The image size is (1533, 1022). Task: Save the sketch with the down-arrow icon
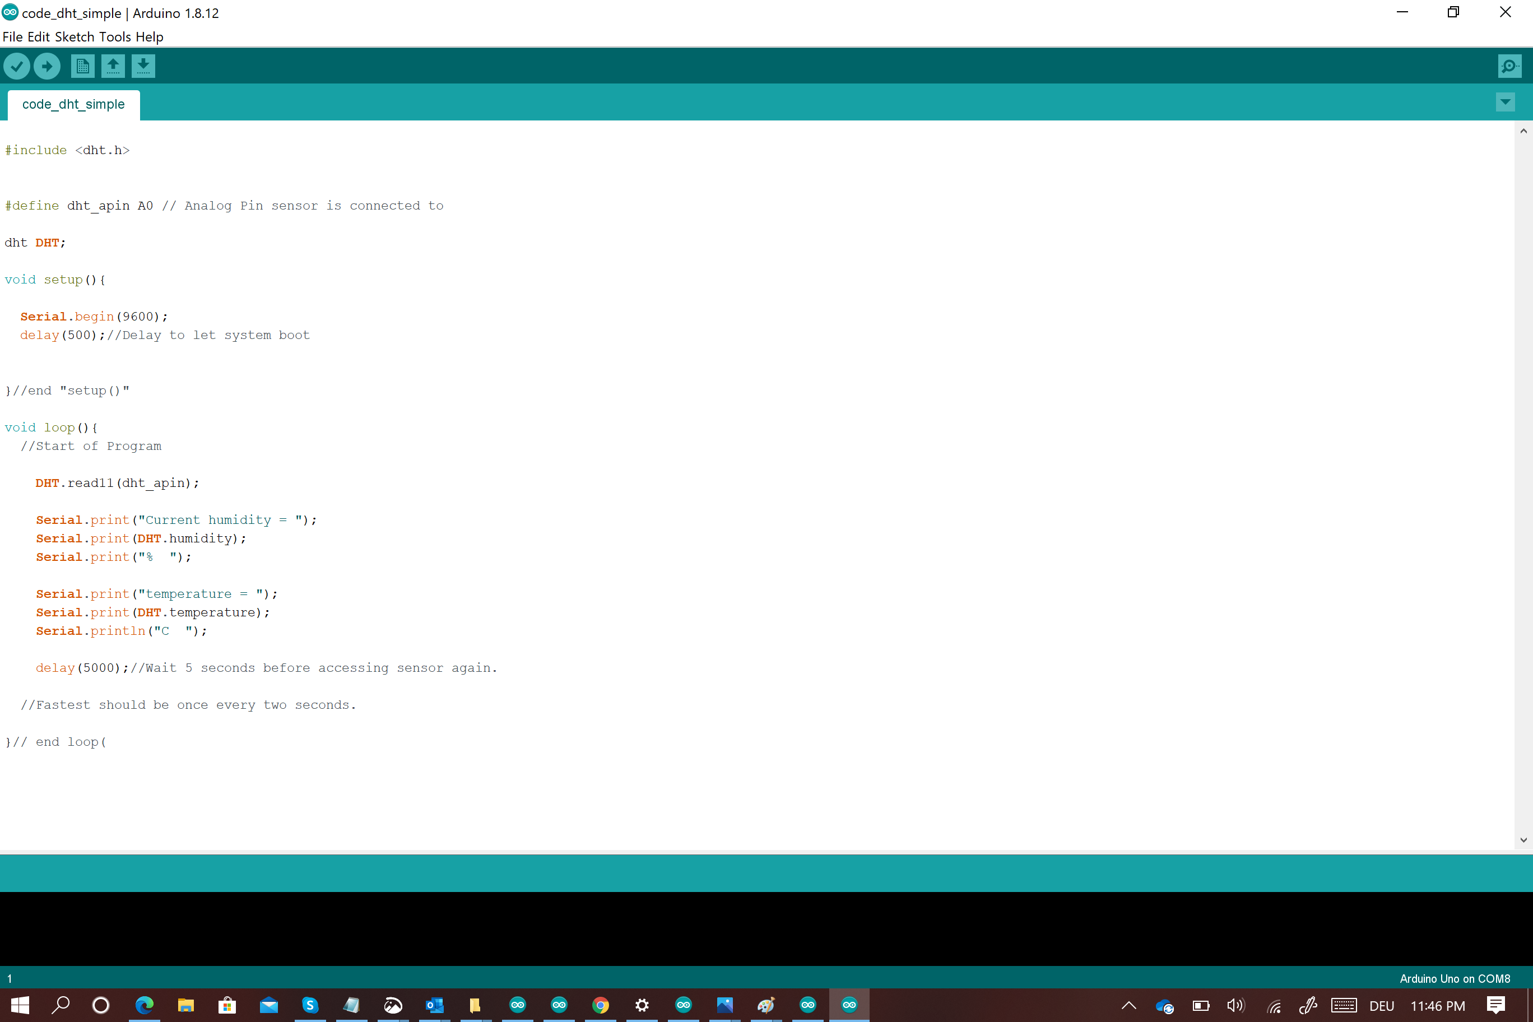(x=143, y=66)
